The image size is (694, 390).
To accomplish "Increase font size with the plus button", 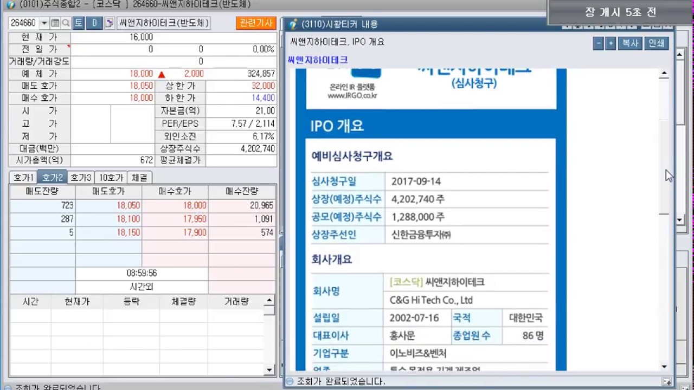I will 611,43.
